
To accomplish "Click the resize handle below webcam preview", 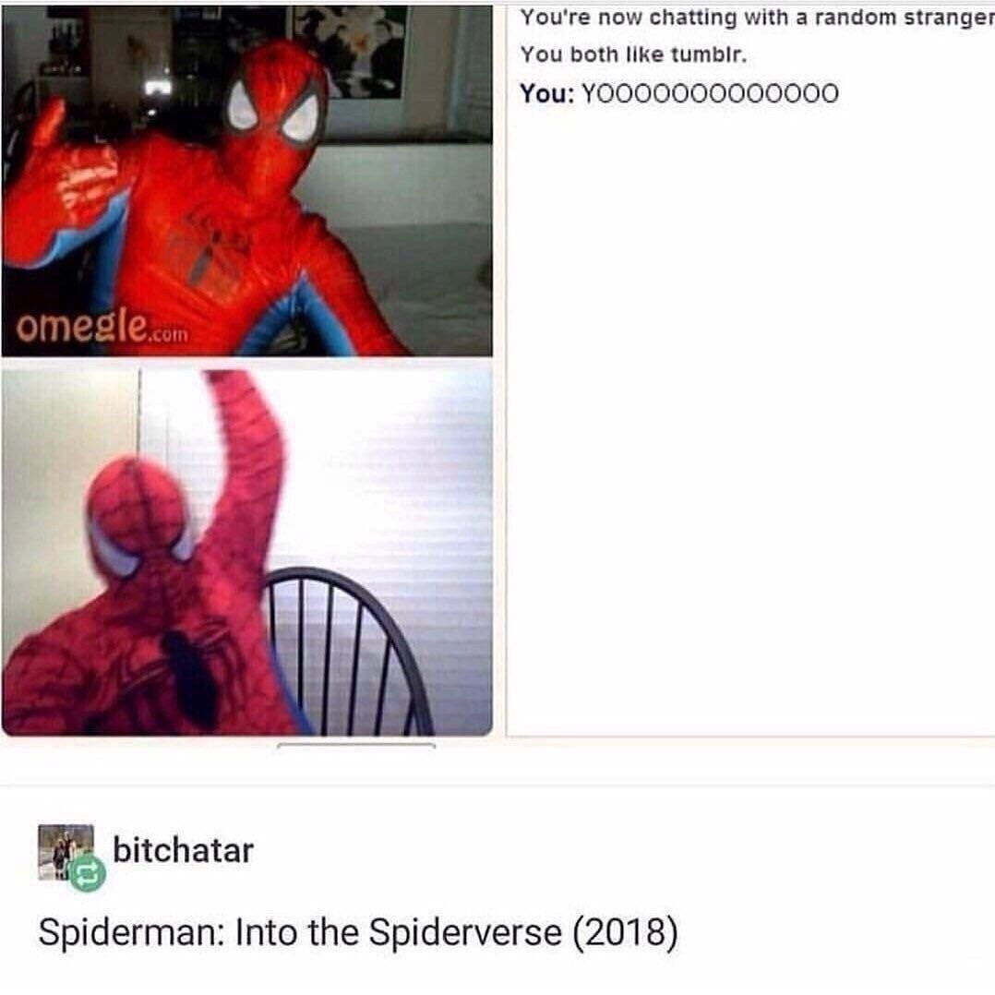I will click(356, 745).
